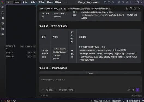Open the 调试(D) menu
144x102 pixels.
click(50, 2)
